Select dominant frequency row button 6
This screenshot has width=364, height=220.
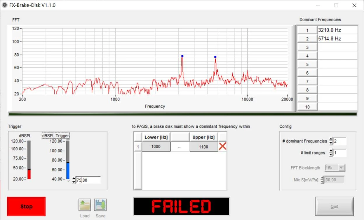point(307,73)
